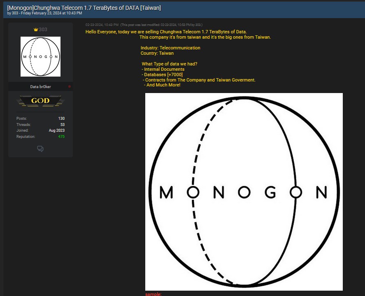Click the gold crown icon beside username 303
Screen dimensions: 365x296
(x=36, y=30)
